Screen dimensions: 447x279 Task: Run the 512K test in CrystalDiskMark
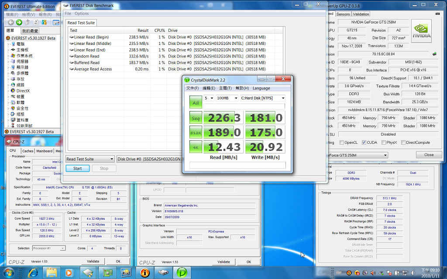pyautogui.click(x=196, y=133)
